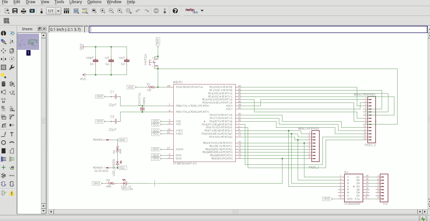Undock the Sheets panel

pos(39,29)
